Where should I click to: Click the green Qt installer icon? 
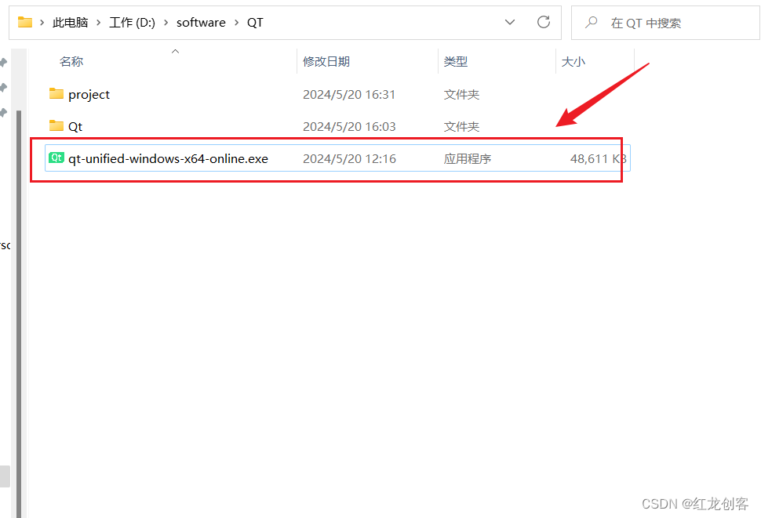coord(56,158)
